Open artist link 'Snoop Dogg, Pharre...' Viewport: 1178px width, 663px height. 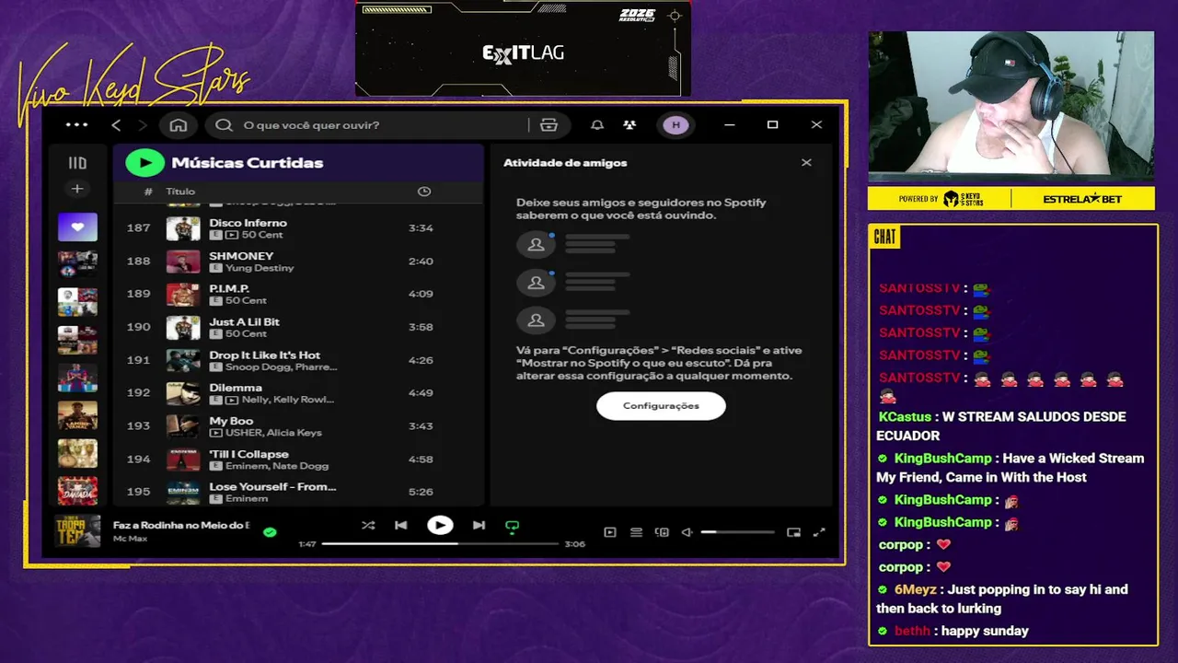(282, 366)
